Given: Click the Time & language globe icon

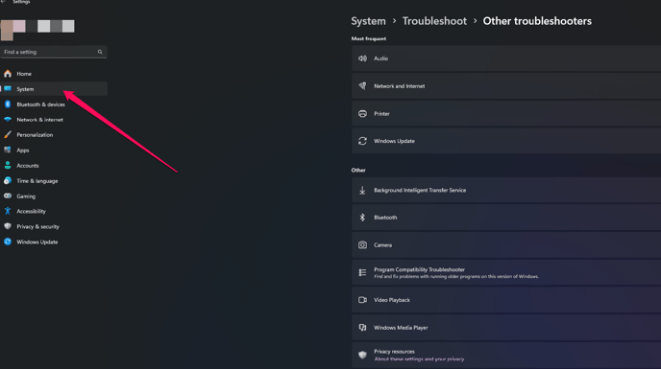Looking at the screenshot, I should point(8,180).
